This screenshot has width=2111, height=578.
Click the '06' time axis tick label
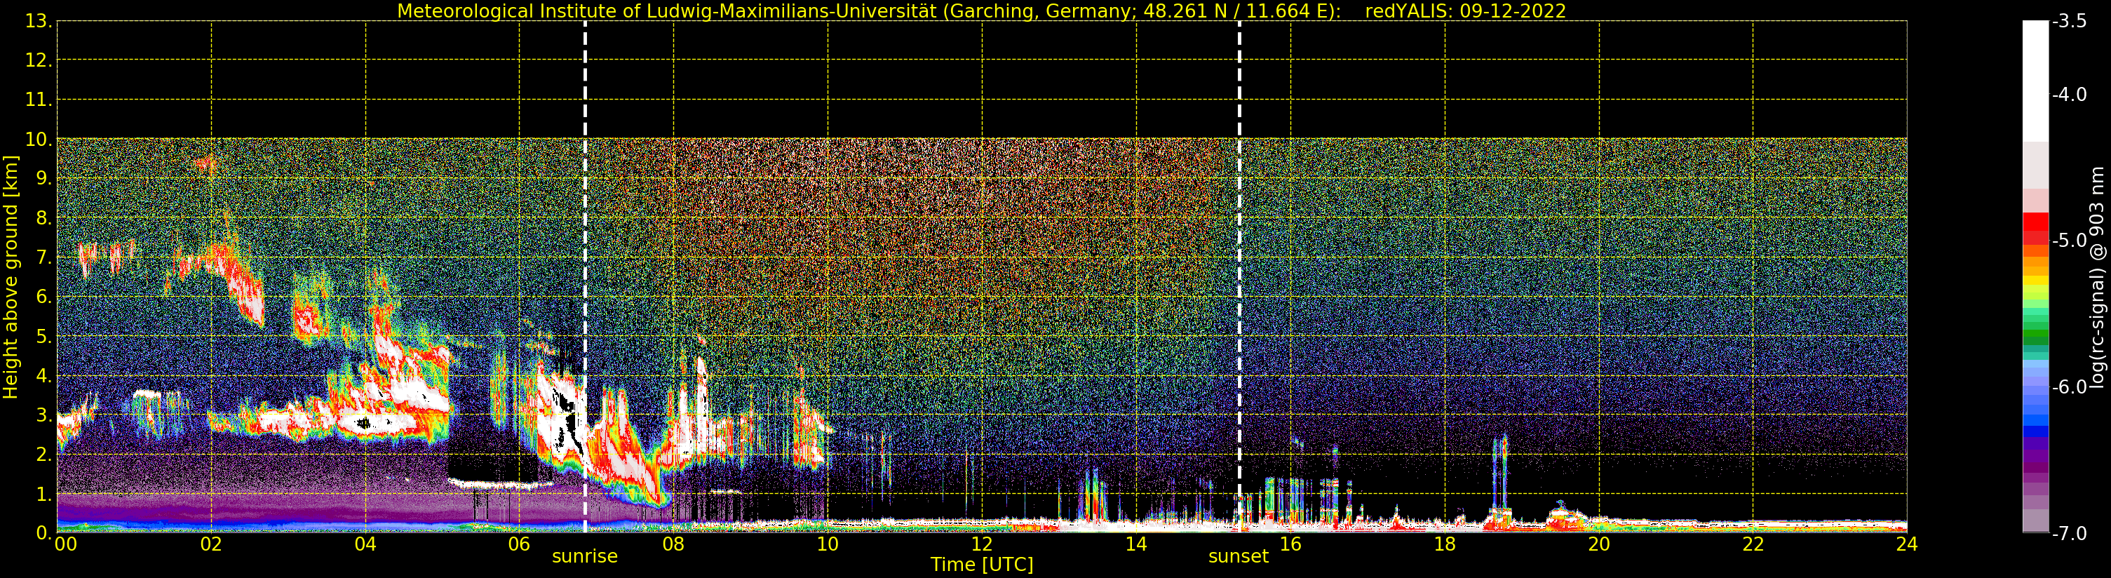(x=520, y=544)
